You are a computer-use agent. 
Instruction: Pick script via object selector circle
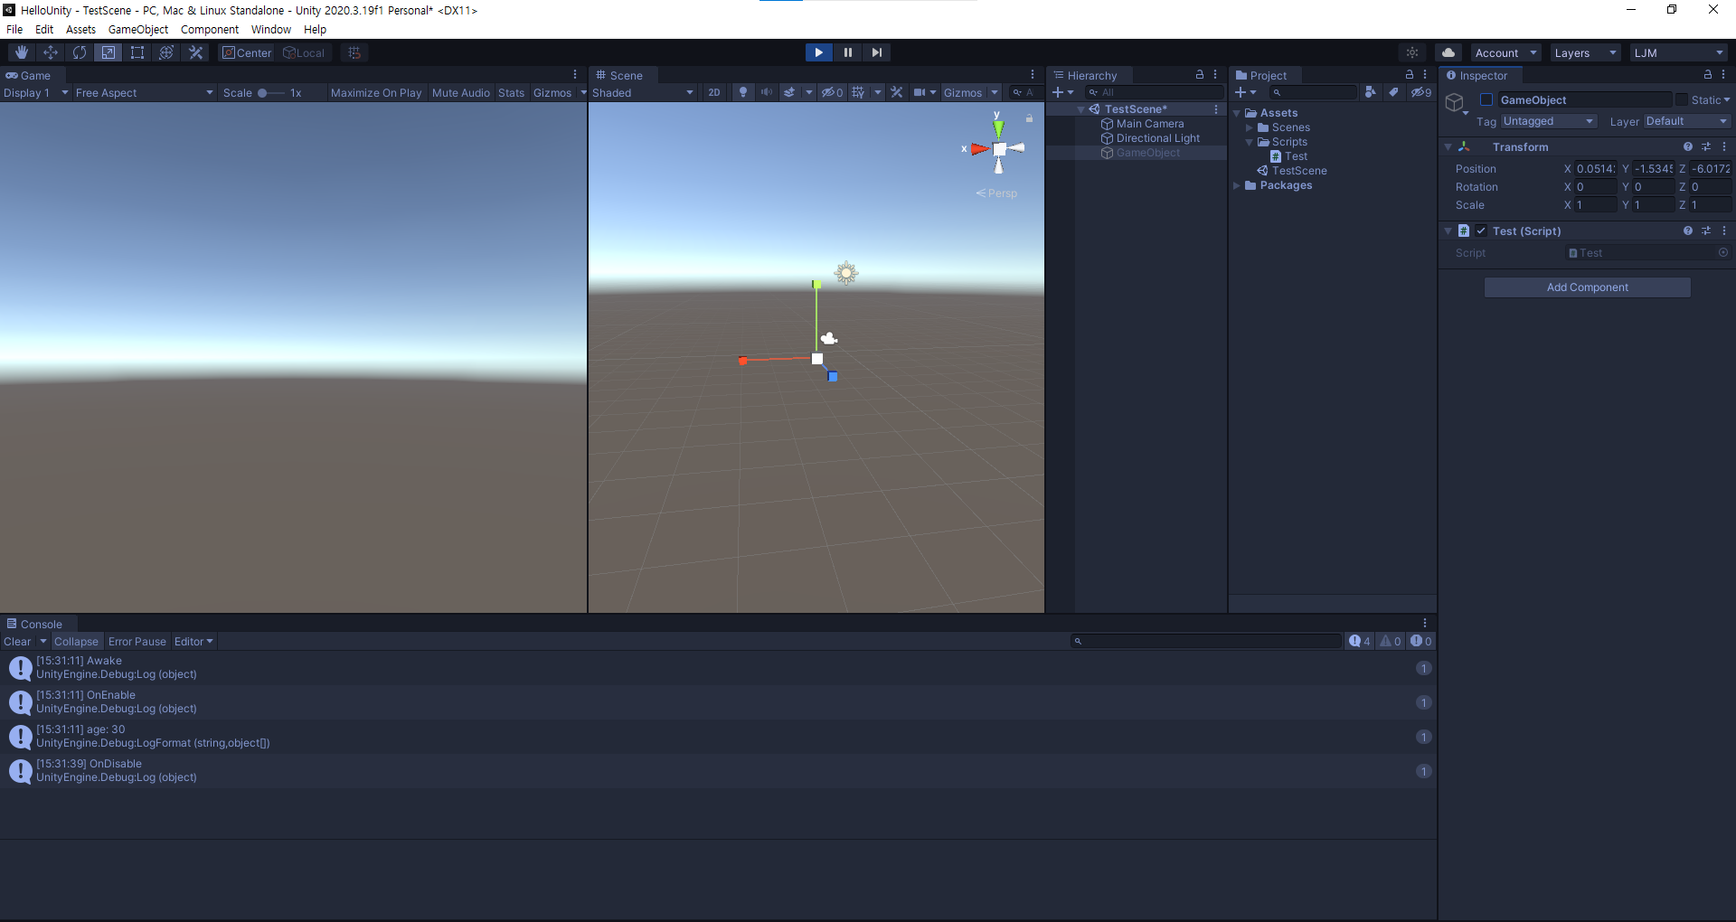1723,253
